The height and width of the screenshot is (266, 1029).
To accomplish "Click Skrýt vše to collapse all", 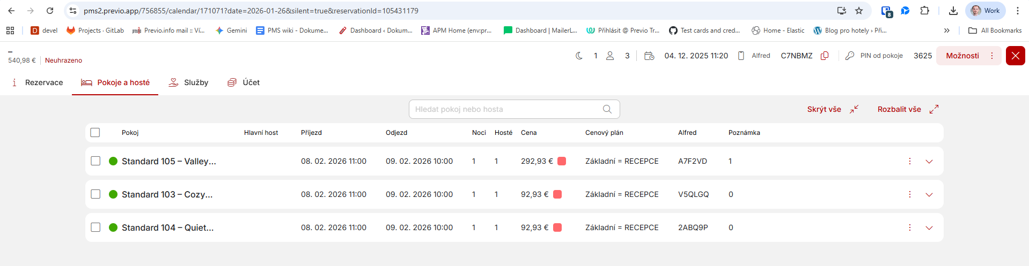I will click(x=832, y=109).
